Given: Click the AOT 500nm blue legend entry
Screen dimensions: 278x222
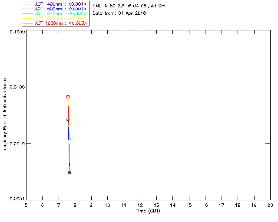Looking at the screenshot, I should tap(55, 9).
